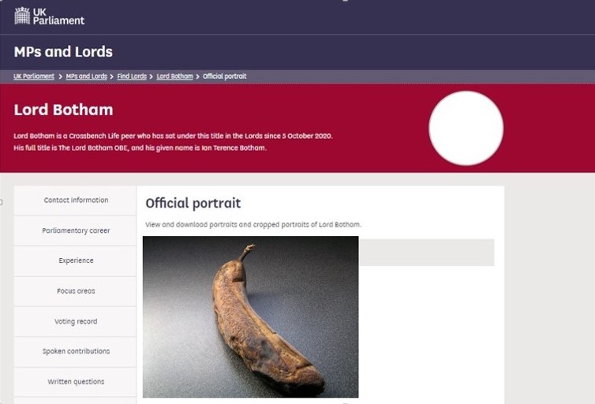Click the UK Parliament wordmark in the header

[x=58, y=17]
